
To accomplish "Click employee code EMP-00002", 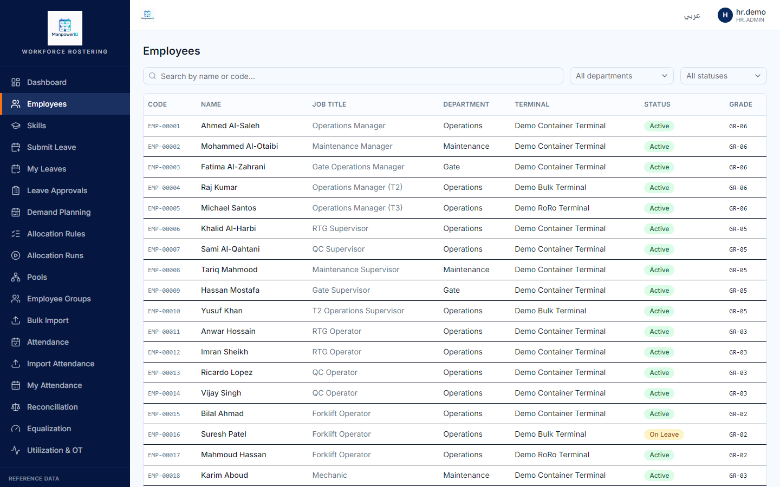I will pyautogui.click(x=164, y=147).
